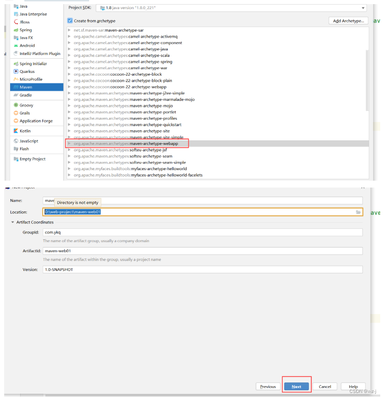Choose the Grails icon

[16, 113]
